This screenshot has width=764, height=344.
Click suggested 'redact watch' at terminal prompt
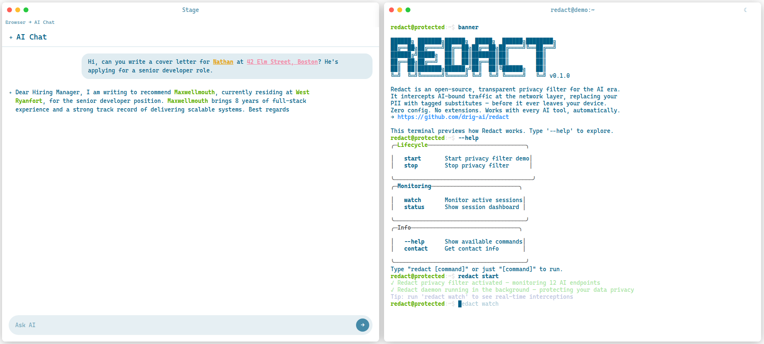[x=478, y=304]
